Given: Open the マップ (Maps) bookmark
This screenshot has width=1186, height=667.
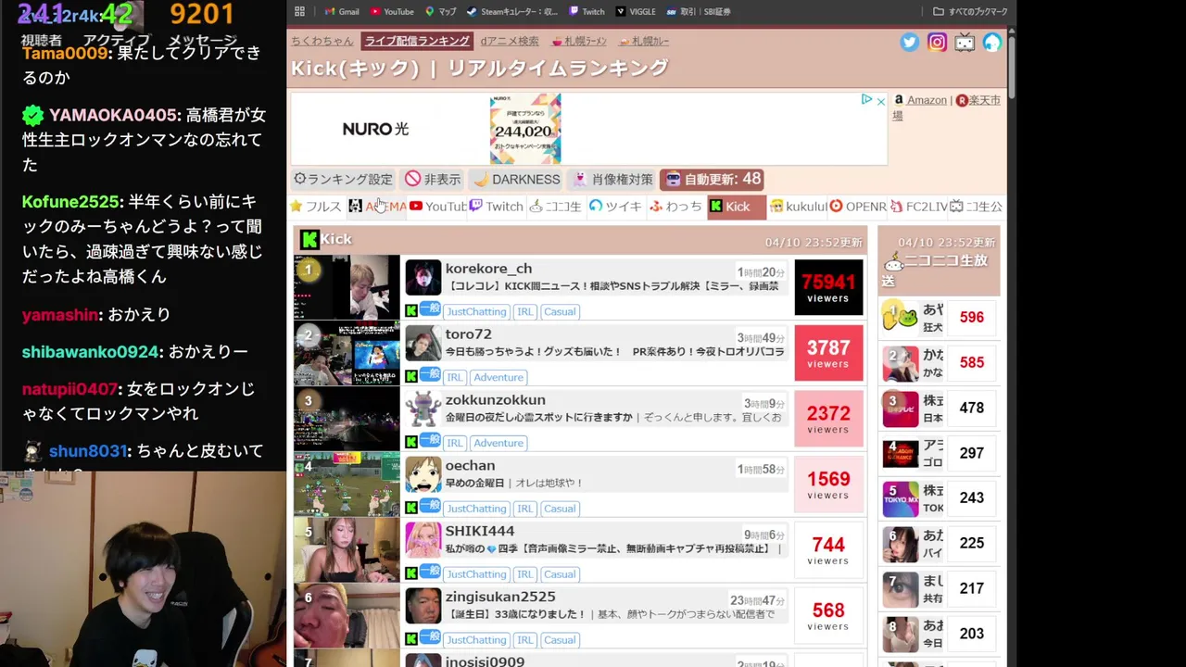Looking at the screenshot, I should tap(440, 12).
